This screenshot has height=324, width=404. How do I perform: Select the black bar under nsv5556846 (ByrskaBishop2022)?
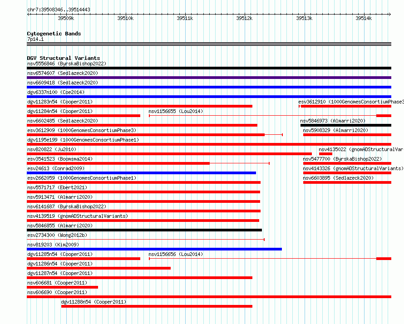click(209, 68)
